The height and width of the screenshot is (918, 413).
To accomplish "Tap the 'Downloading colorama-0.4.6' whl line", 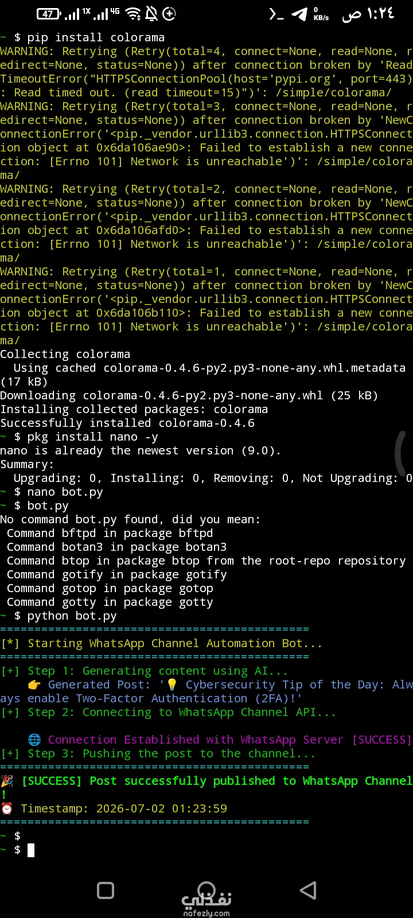I will (189, 395).
